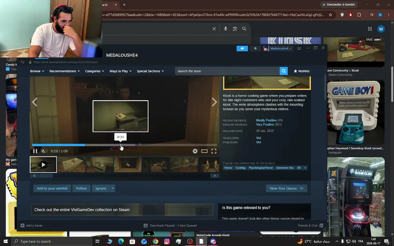Toggle theater mode on trailer player
The width and height of the screenshot is (394, 246).
tap(205, 151)
